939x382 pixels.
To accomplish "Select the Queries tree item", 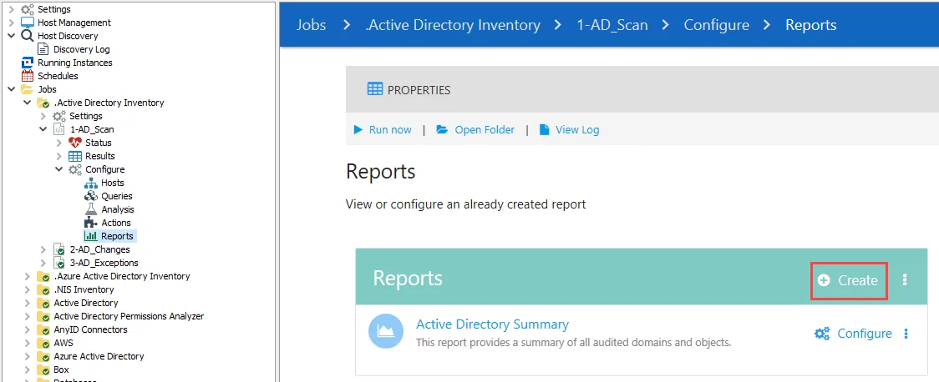I will [x=117, y=196].
